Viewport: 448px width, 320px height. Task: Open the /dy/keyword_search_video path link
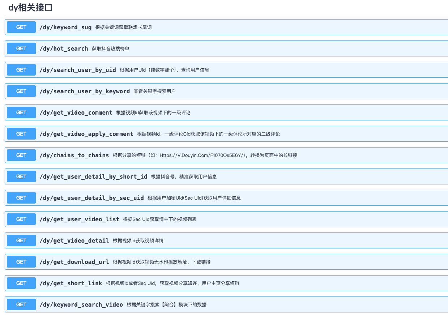click(81, 304)
